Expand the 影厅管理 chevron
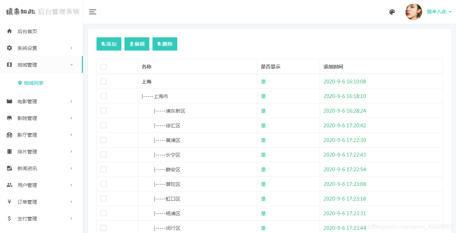456x233 pixels. coord(71,135)
